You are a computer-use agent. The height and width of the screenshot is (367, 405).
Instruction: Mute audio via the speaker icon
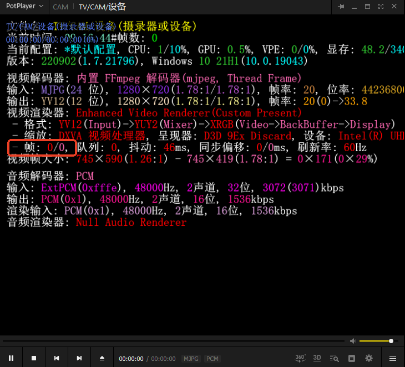coord(353,341)
